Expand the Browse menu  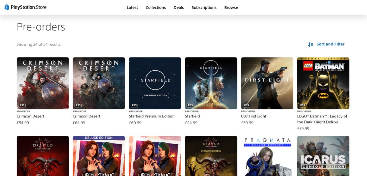point(231,7)
